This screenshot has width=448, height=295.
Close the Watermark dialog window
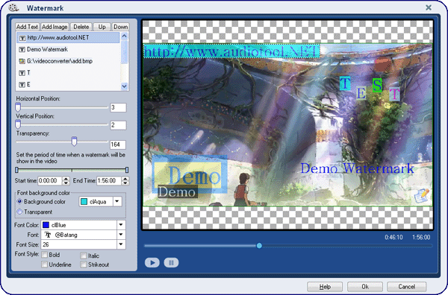(x=429, y=7)
